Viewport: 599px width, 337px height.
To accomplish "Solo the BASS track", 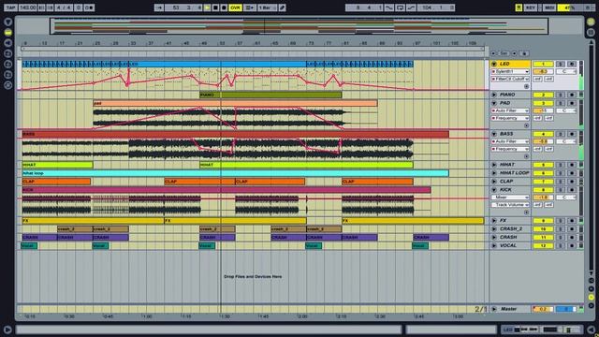I will (x=561, y=134).
